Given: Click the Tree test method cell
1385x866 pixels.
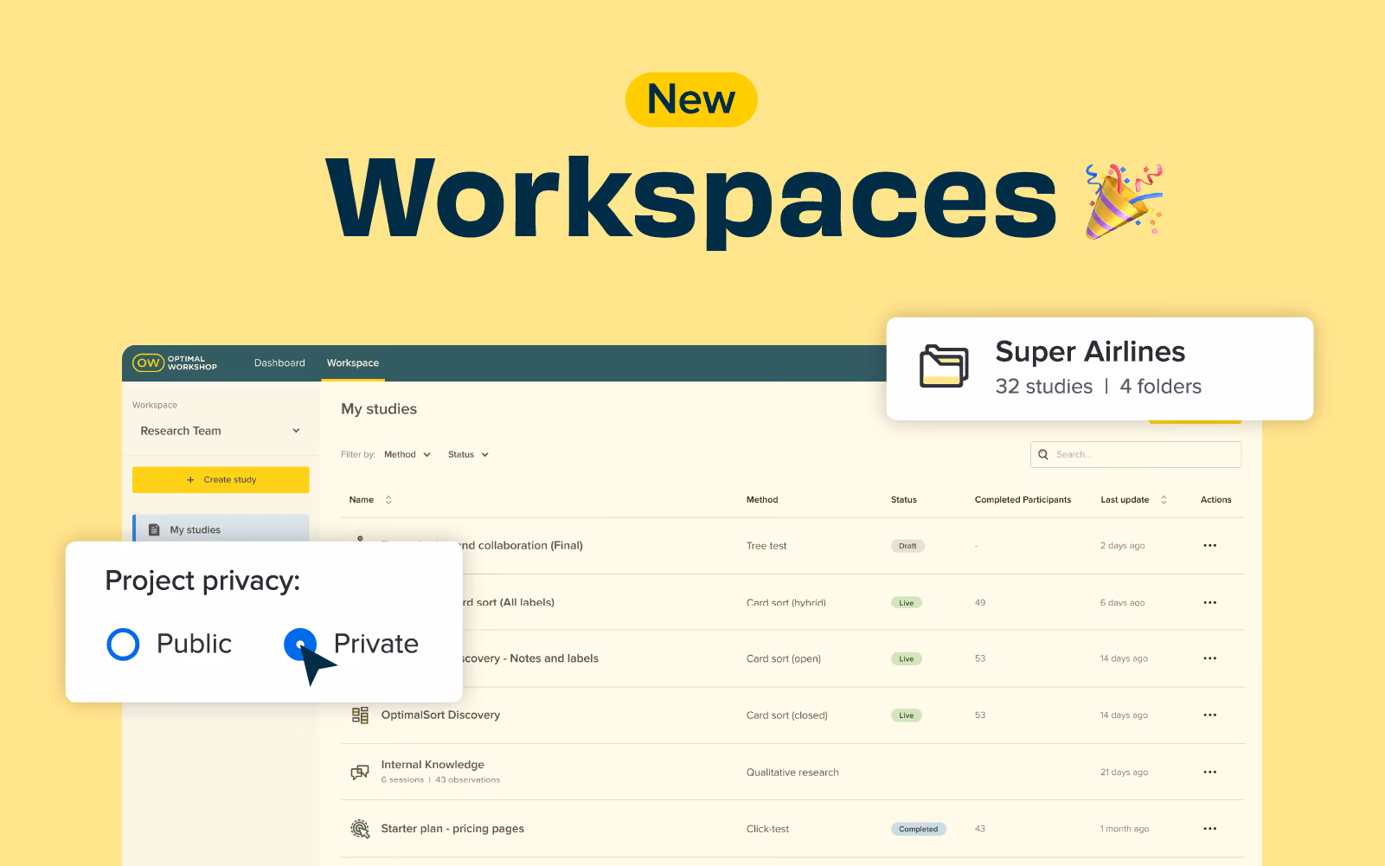Looking at the screenshot, I should pyautogui.click(x=766, y=546).
